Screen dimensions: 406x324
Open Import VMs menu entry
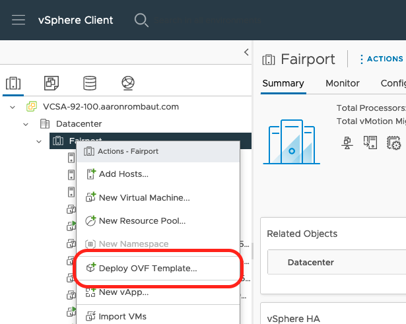point(122,316)
